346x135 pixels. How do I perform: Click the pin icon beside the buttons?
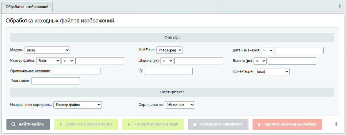(x=336, y=125)
